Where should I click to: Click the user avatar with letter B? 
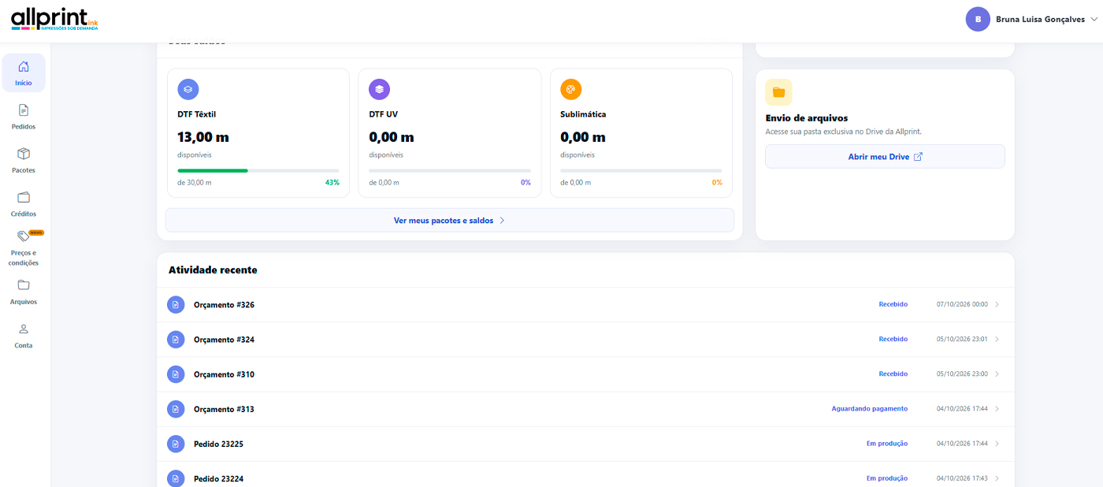[x=978, y=19]
